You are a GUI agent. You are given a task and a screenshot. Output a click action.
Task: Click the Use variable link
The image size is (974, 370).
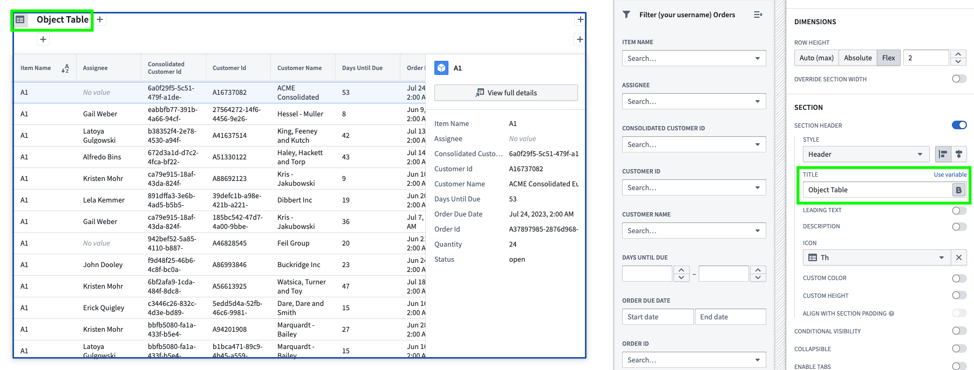950,174
